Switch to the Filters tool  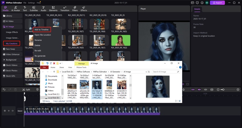[x=75, y=8]
